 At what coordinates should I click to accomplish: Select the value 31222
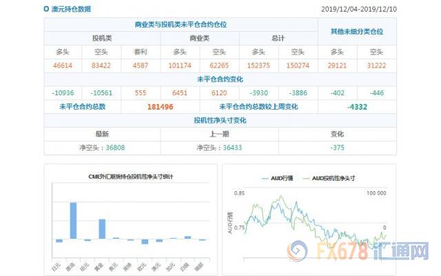pyautogui.click(x=377, y=66)
